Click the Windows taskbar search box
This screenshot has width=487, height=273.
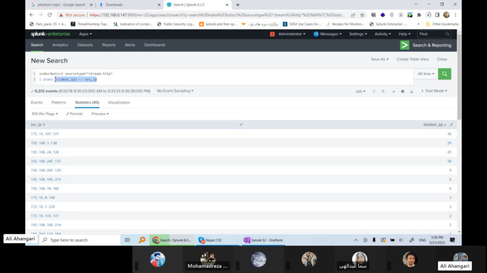click(80, 240)
